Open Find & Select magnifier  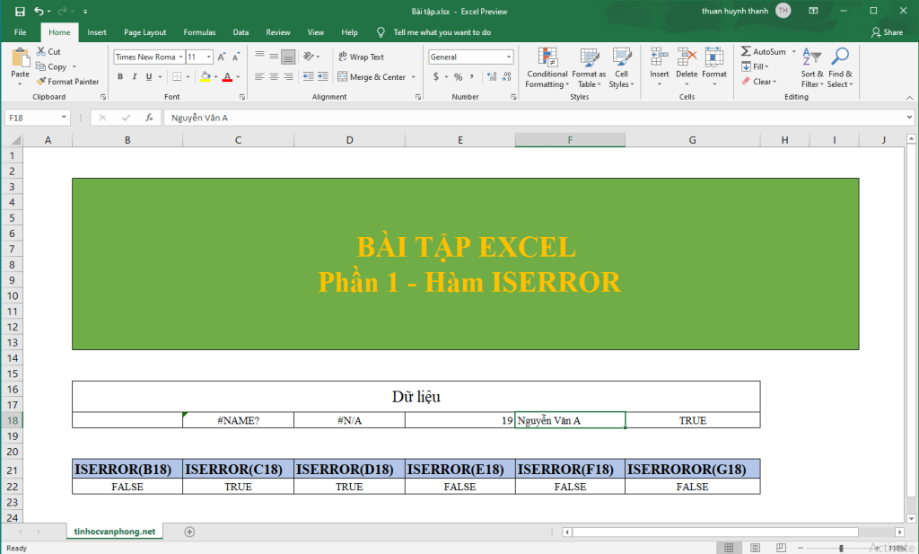click(840, 68)
